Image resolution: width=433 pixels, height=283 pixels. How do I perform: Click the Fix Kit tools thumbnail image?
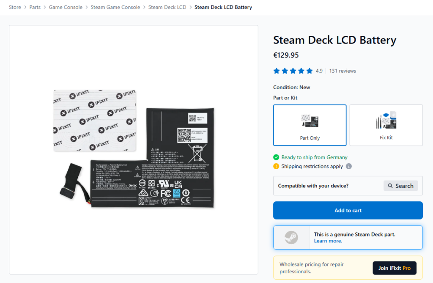386,120
